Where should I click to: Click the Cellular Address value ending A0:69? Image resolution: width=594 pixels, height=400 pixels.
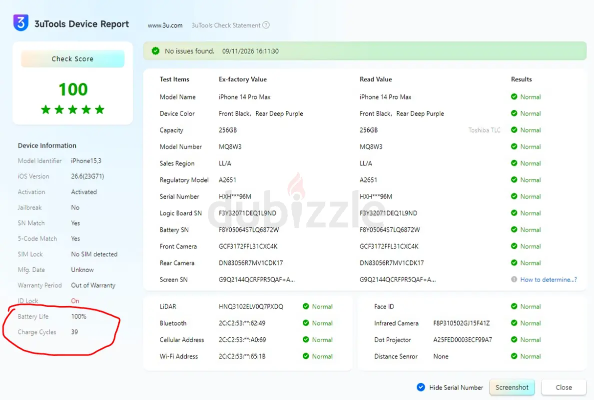tap(242, 339)
